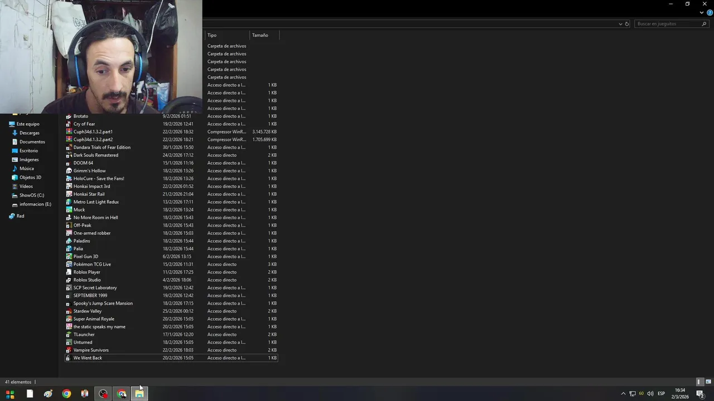This screenshot has width=714, height=401.
Task: Open ShowOS (C:) drive
Action: (x=32, y=195)
